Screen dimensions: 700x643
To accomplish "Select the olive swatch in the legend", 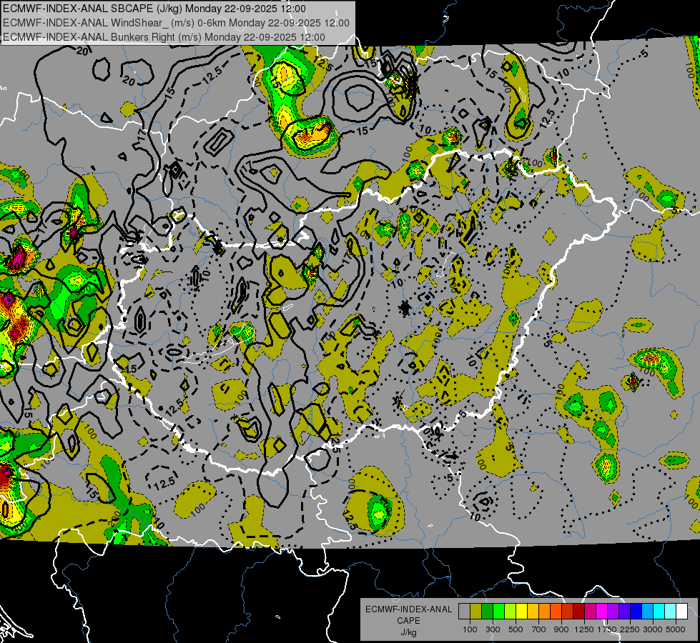I will pyautogui.click(x=476, y=612).
